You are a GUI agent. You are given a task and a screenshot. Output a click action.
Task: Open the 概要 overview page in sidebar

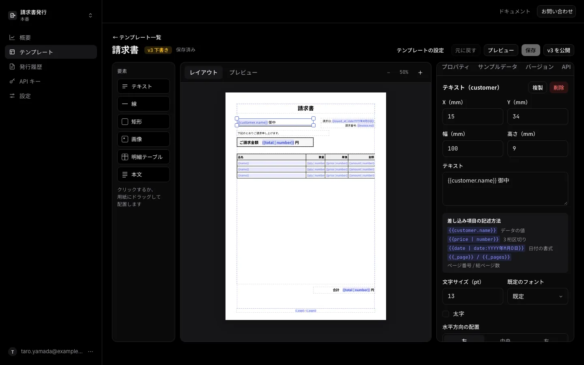pos(51,38)
